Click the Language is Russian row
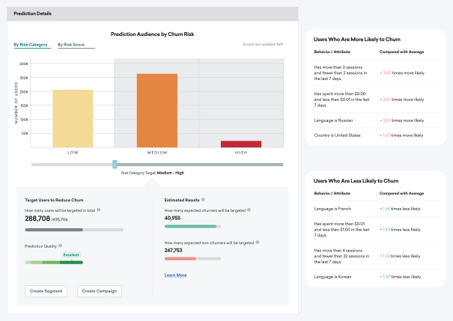 [x=375, y=120]
